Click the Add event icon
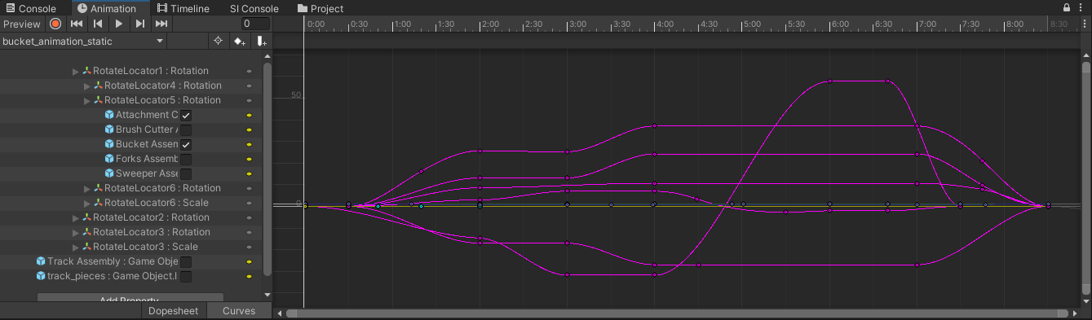This screenshot has height=320, width=1092. pyautogui.click(x=261, y=41)
